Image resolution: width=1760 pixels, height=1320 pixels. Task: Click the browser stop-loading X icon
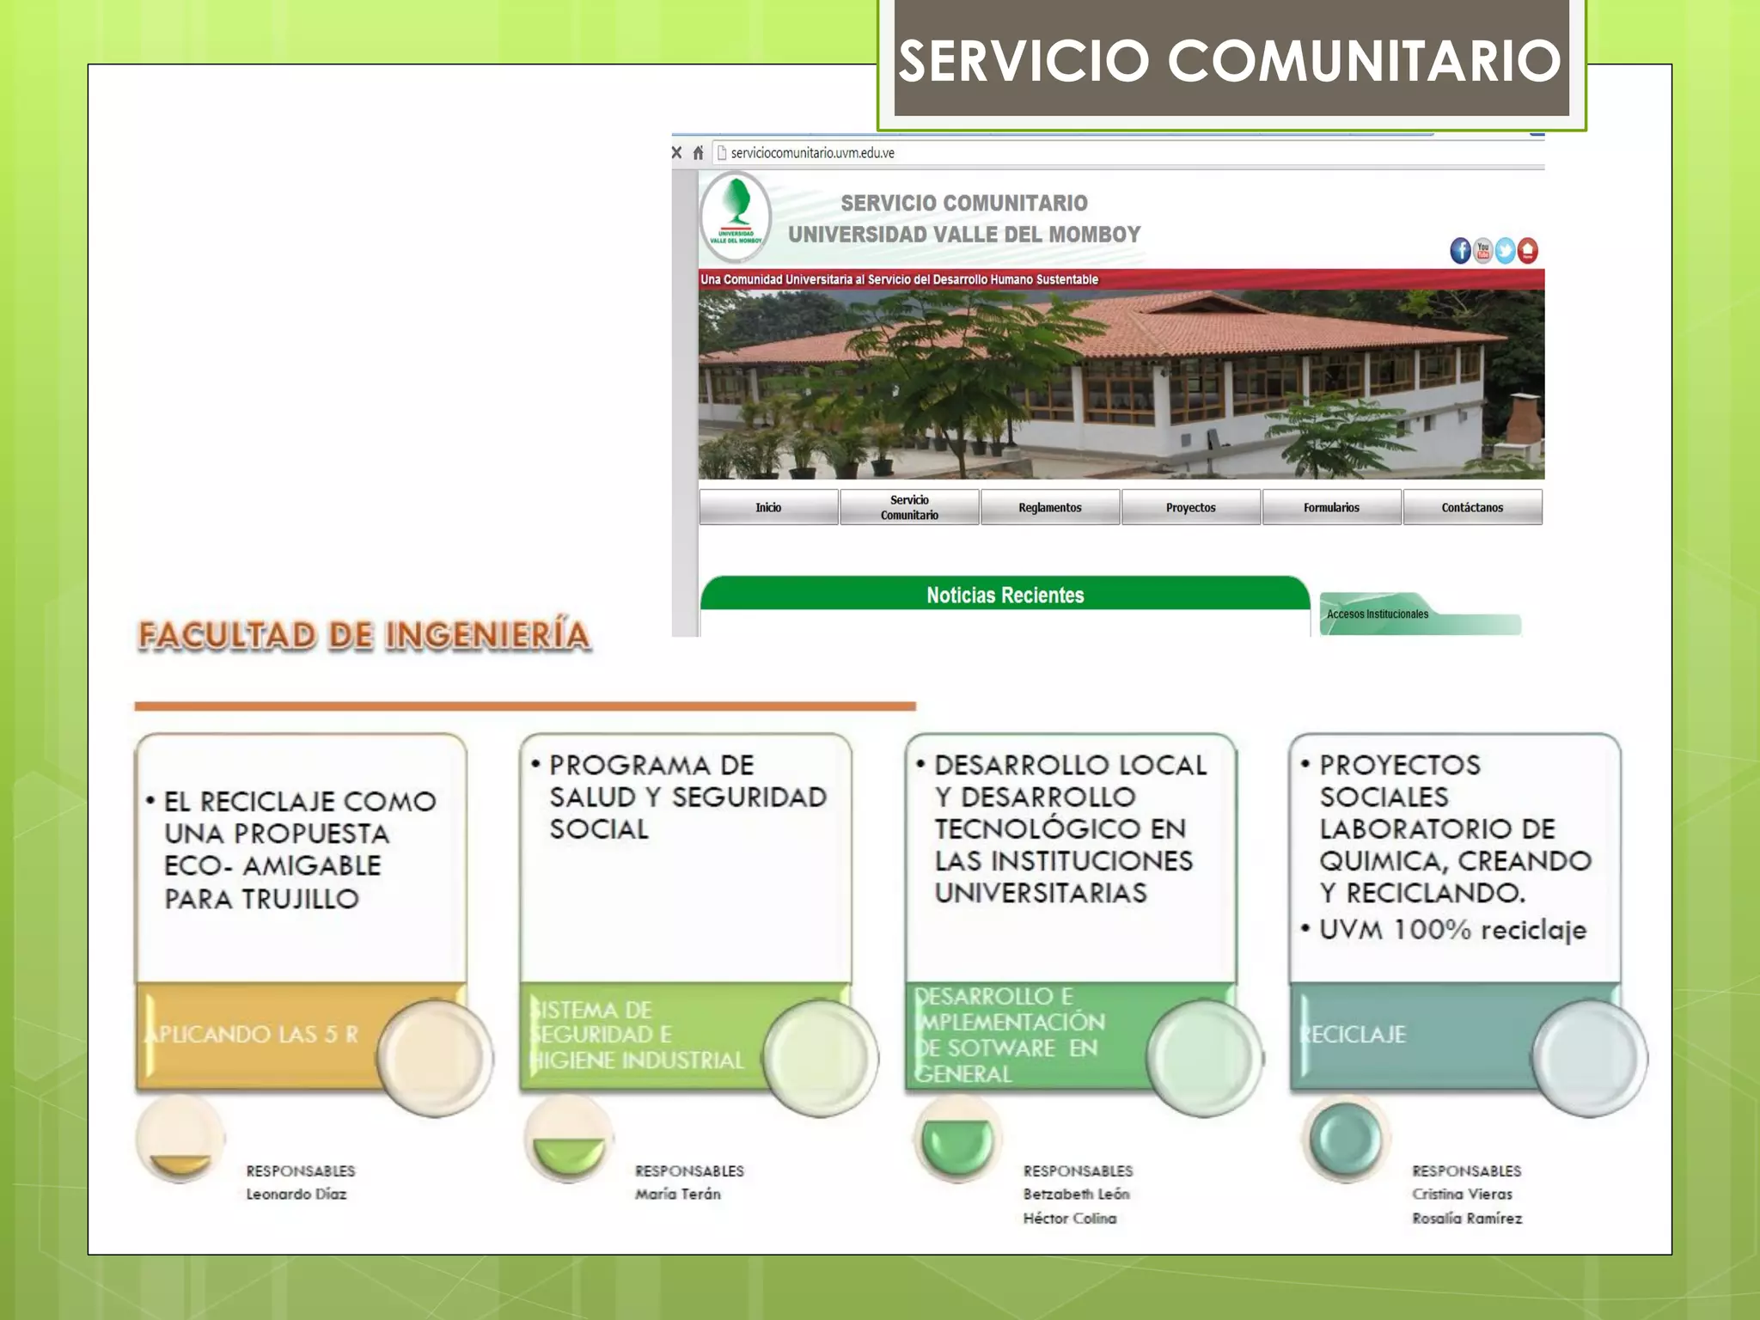point(676,153)
